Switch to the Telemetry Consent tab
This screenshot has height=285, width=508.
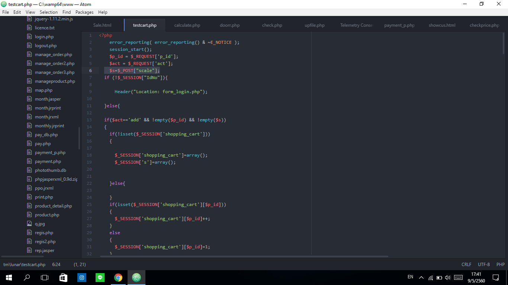pyautogui.click(x=356, y=25)
